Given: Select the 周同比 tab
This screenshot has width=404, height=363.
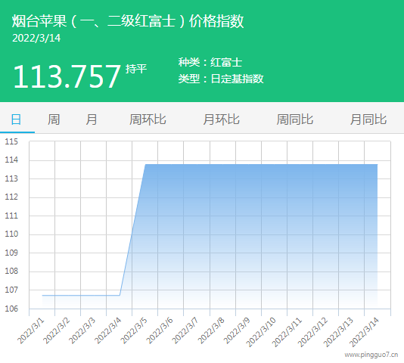Looking at the screenshot, I should click(x=295, y=119).
